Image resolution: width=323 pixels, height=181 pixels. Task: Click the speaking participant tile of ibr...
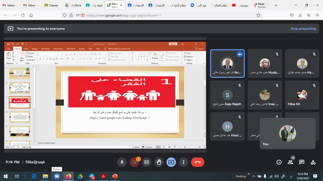click(227, 63)
